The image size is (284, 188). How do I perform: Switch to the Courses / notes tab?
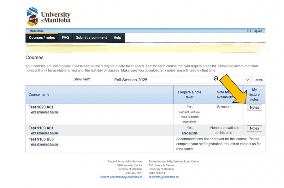coord(42,37)
